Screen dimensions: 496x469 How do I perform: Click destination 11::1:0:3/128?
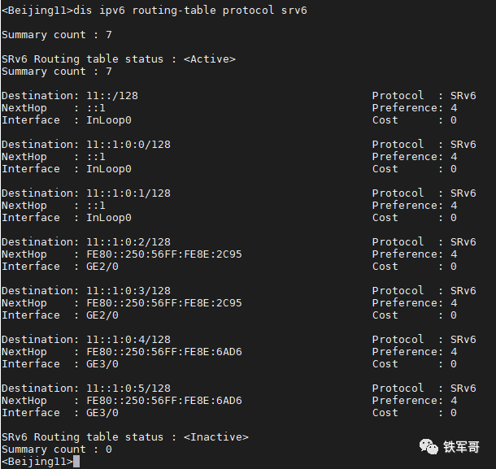pos(128,291)
